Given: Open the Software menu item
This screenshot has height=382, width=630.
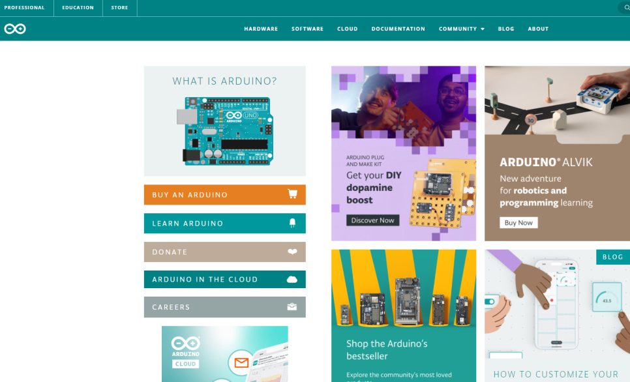Looking at the screenshot, I should [307, 29].
